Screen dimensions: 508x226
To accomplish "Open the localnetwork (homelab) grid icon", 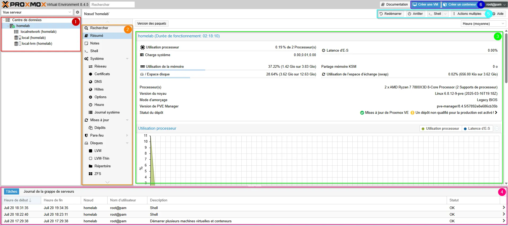I will pos(16,32).
